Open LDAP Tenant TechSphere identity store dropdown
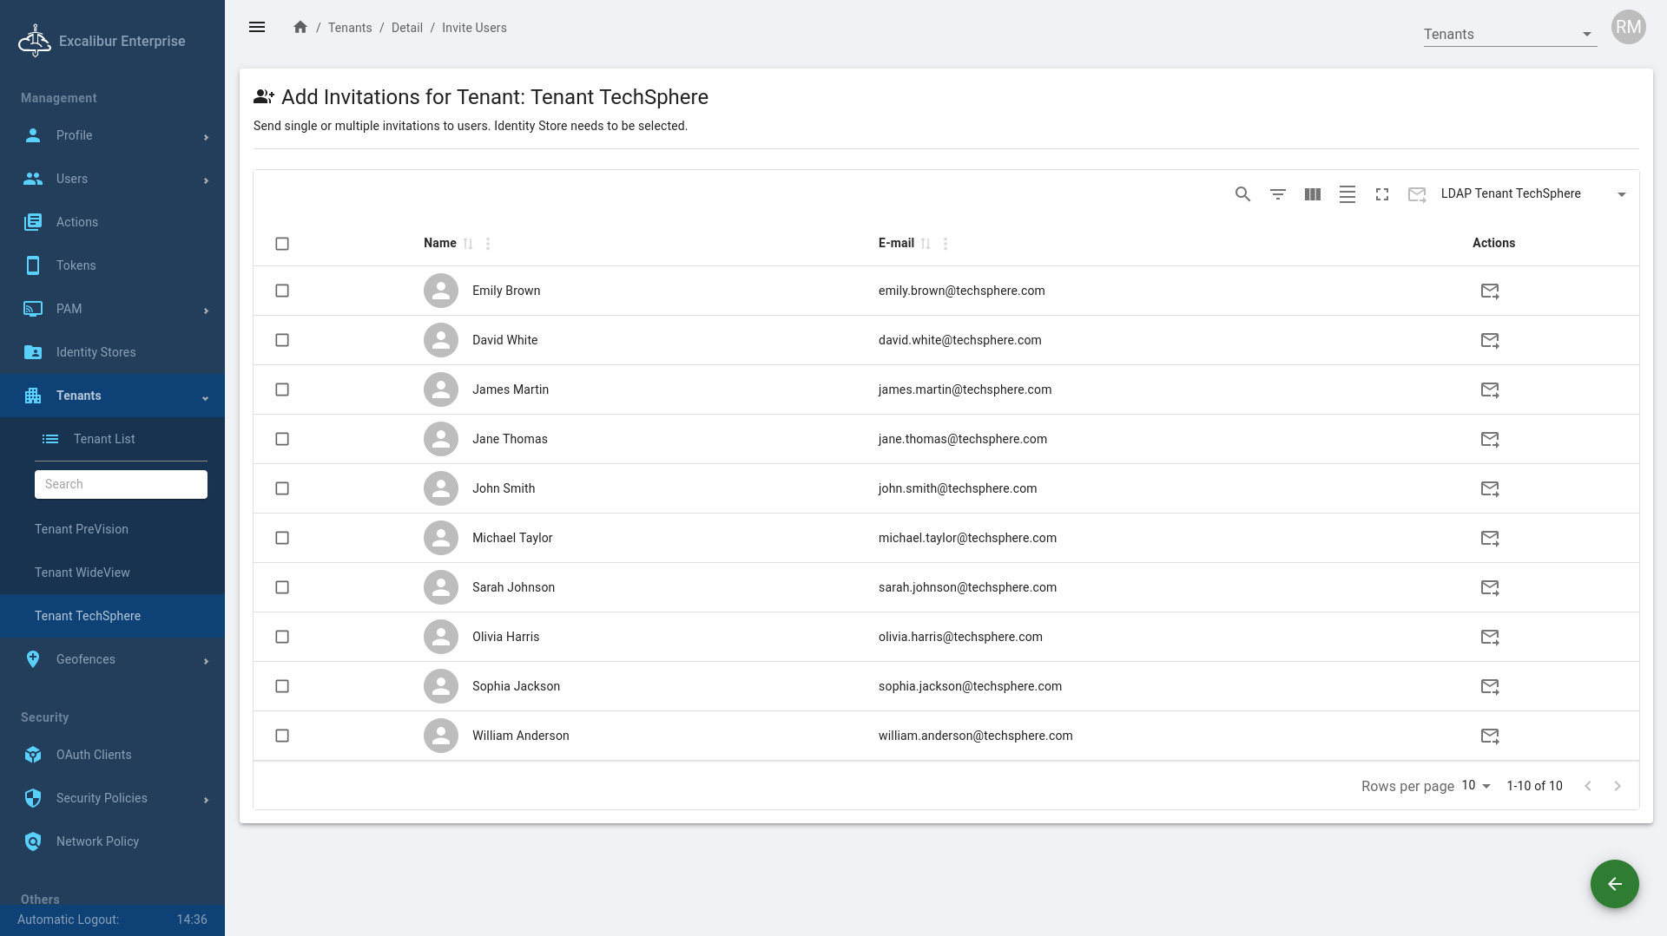This screenshot has width=1667, height=936. 1532,194
